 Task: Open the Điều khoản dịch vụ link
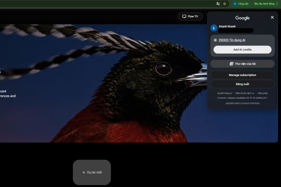click(245, 93)
